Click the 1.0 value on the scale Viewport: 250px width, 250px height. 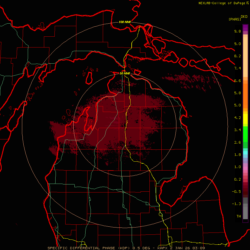click(237, 167)
